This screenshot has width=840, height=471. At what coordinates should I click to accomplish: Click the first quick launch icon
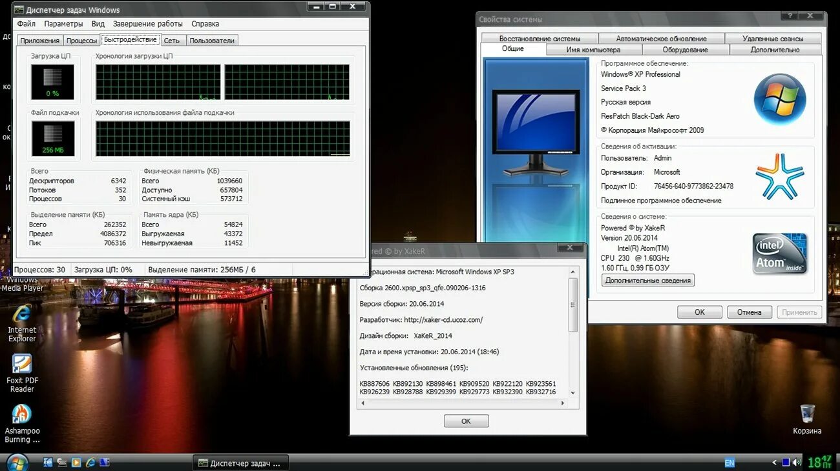(48, 462)
